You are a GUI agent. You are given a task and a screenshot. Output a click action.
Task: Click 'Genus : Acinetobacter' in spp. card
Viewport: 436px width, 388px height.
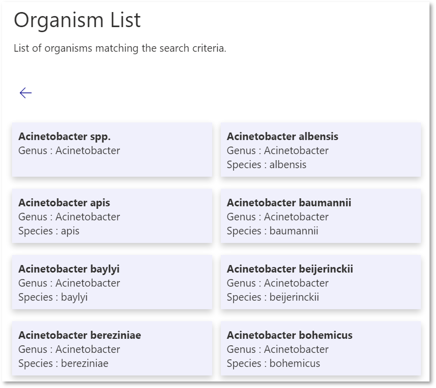click(69, 151)
